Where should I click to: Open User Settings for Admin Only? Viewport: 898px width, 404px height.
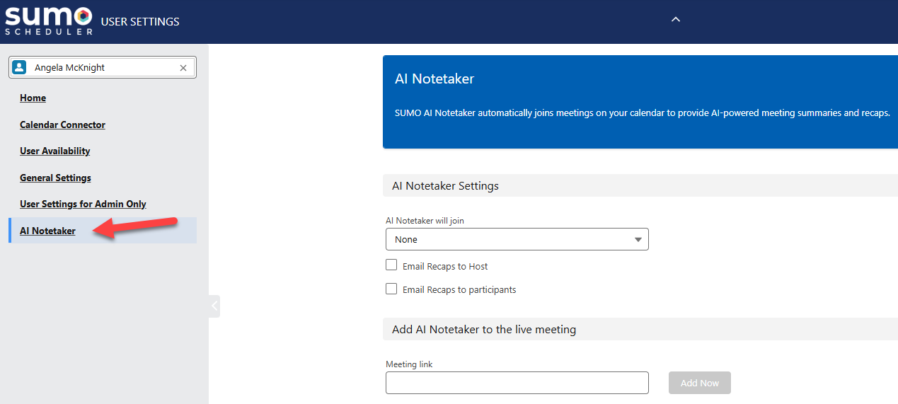83,204
